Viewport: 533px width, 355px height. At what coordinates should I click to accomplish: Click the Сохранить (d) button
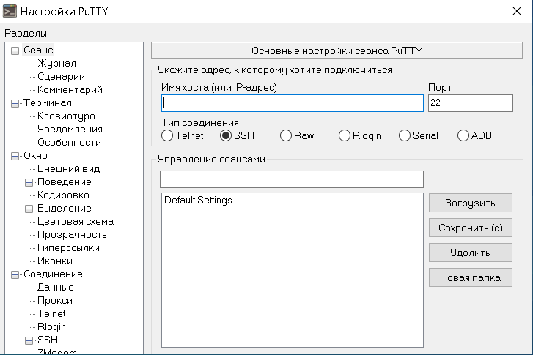pos(471,228)
